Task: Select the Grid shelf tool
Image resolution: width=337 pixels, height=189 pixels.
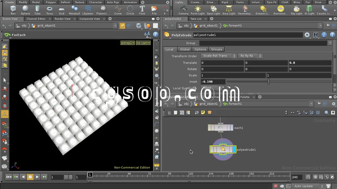Action: 62,10
